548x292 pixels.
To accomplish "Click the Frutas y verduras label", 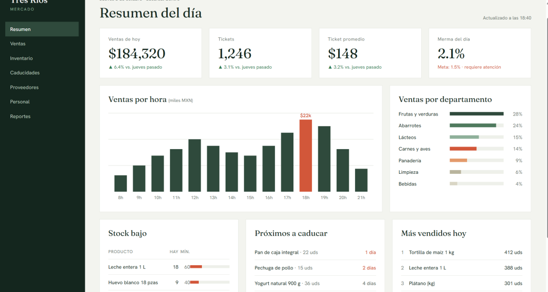I will (418, 114).
